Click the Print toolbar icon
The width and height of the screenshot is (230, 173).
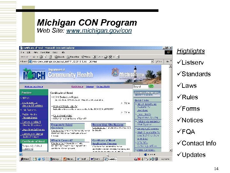click(106, 57)
